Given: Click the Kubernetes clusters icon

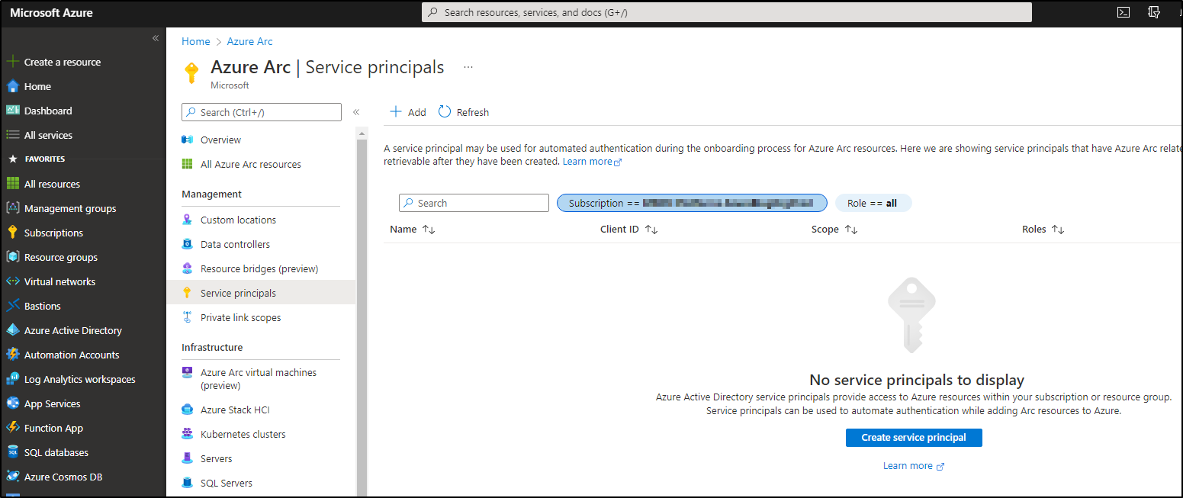Looking at the screenshot, I should (x=187, y=434).
